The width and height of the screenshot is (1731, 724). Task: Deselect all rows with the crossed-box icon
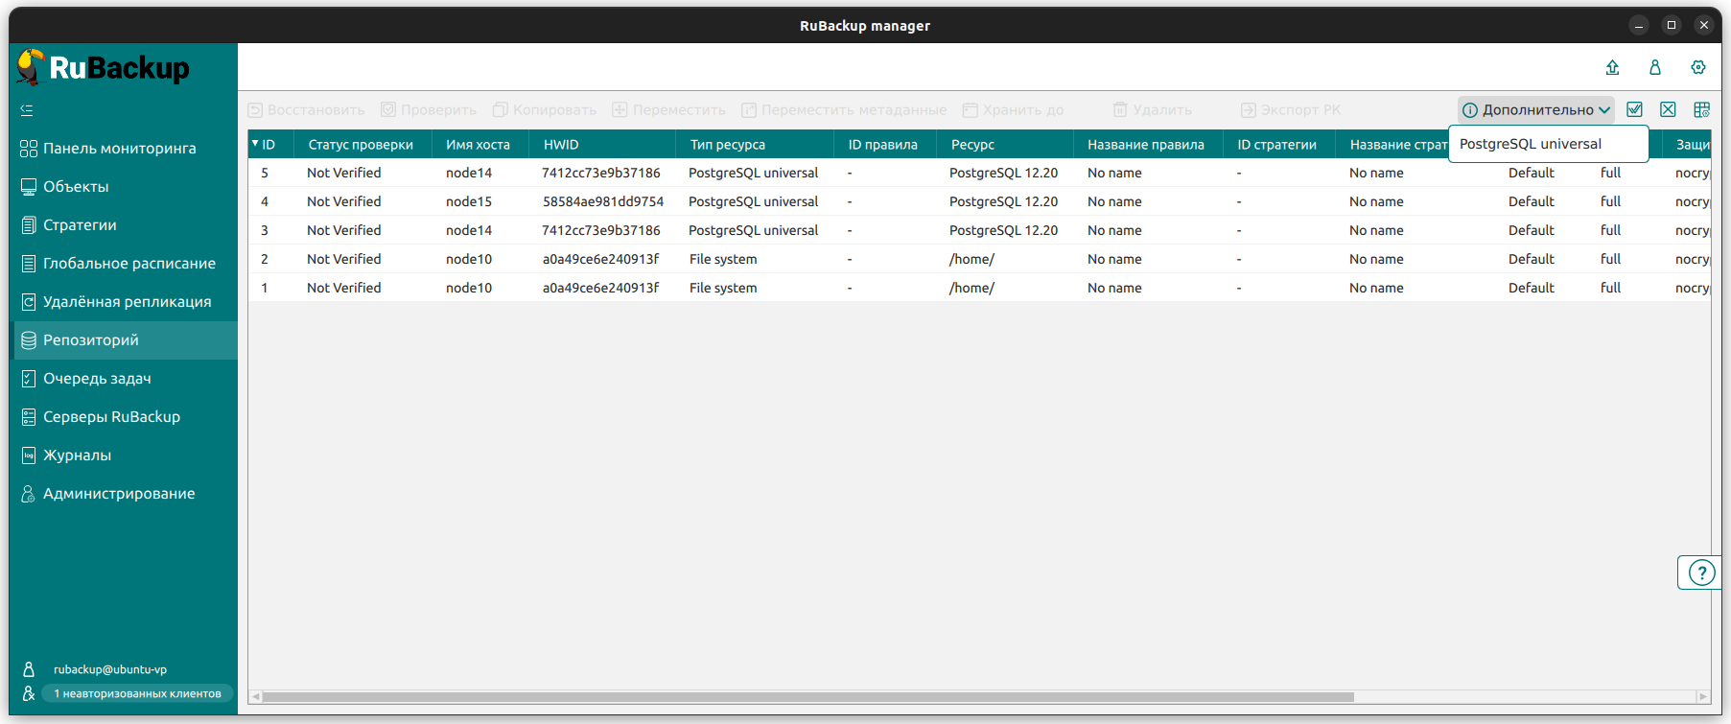click(1669, 110)
